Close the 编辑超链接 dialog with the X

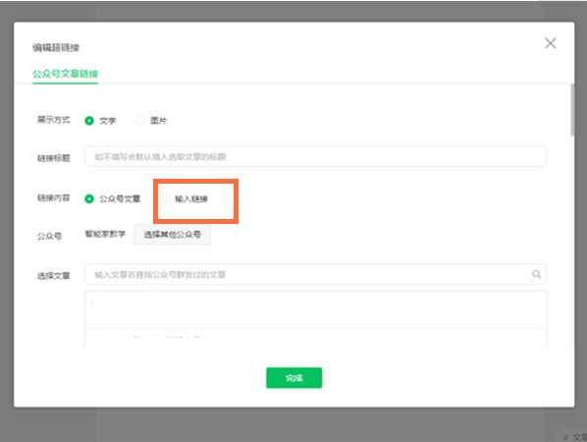point(550,43)
